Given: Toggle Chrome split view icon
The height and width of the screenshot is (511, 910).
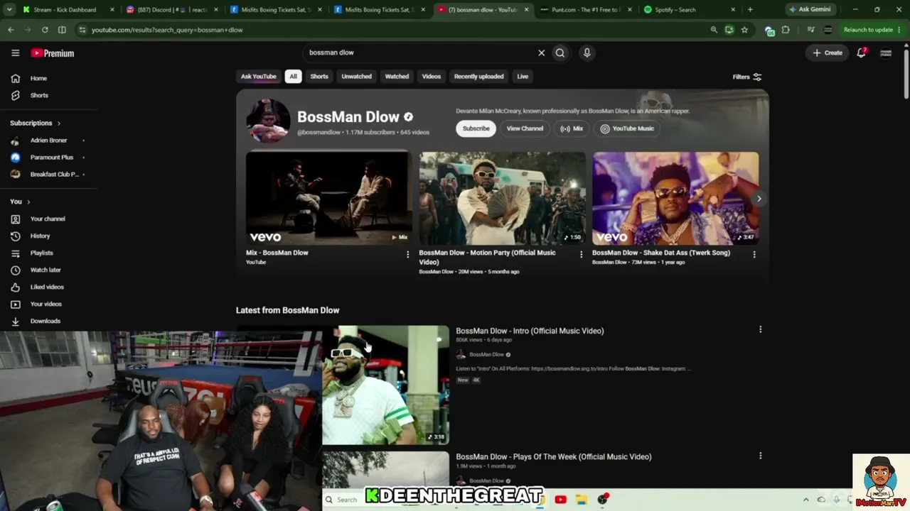Looking at the screenshot, I should pyautogui.click(x=62, y=30).
